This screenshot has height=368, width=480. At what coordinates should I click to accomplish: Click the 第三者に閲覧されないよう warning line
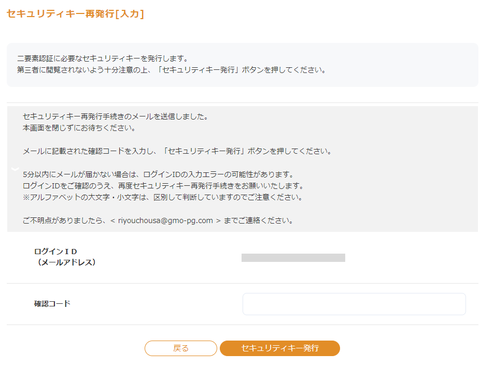click(172, 70)
